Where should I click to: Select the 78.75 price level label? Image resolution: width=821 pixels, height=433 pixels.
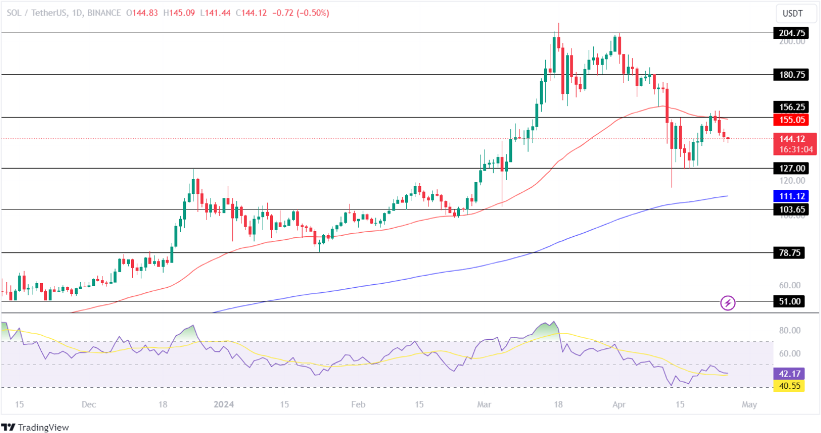789,253
